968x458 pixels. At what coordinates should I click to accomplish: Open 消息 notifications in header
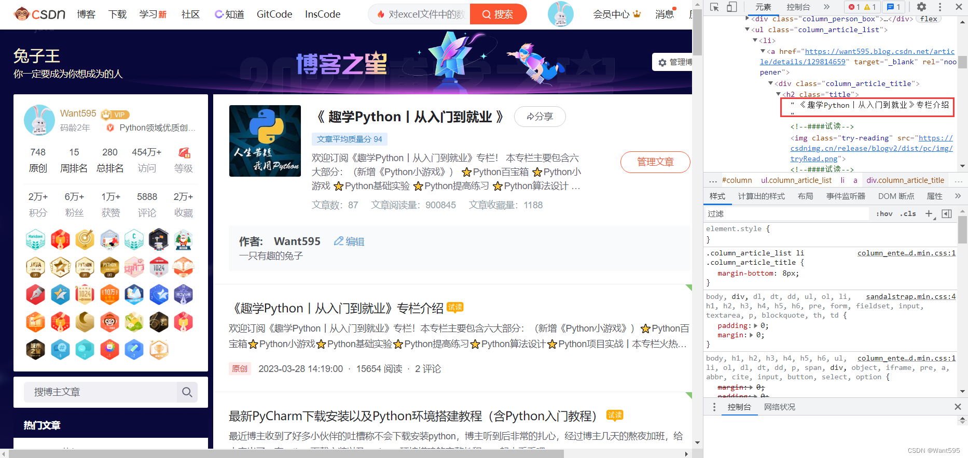coord(665,14)
